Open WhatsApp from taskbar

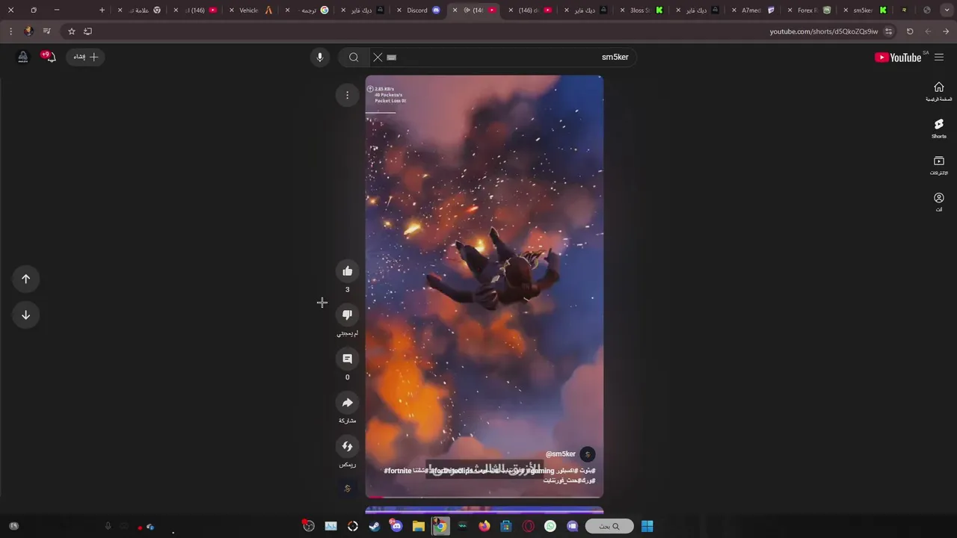click(550, 526)
